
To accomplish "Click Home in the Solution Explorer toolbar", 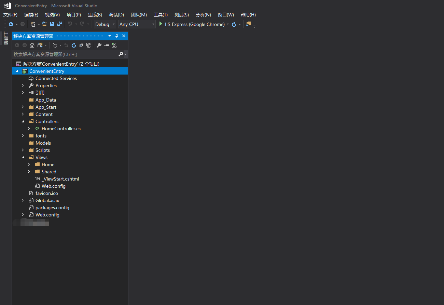I will pyautogui.click(x=32, y=45).
